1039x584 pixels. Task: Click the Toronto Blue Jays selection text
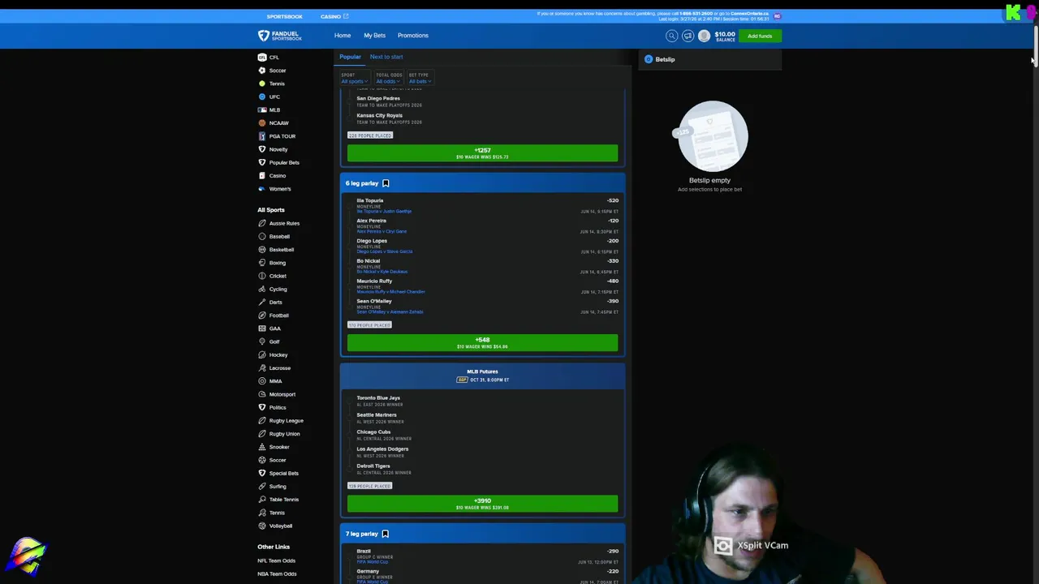point(378,398)
